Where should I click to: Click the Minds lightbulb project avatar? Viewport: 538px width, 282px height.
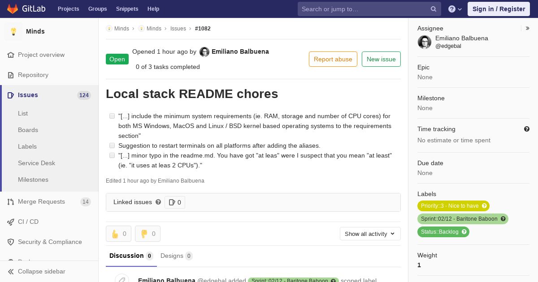click(x=13, y=31)
